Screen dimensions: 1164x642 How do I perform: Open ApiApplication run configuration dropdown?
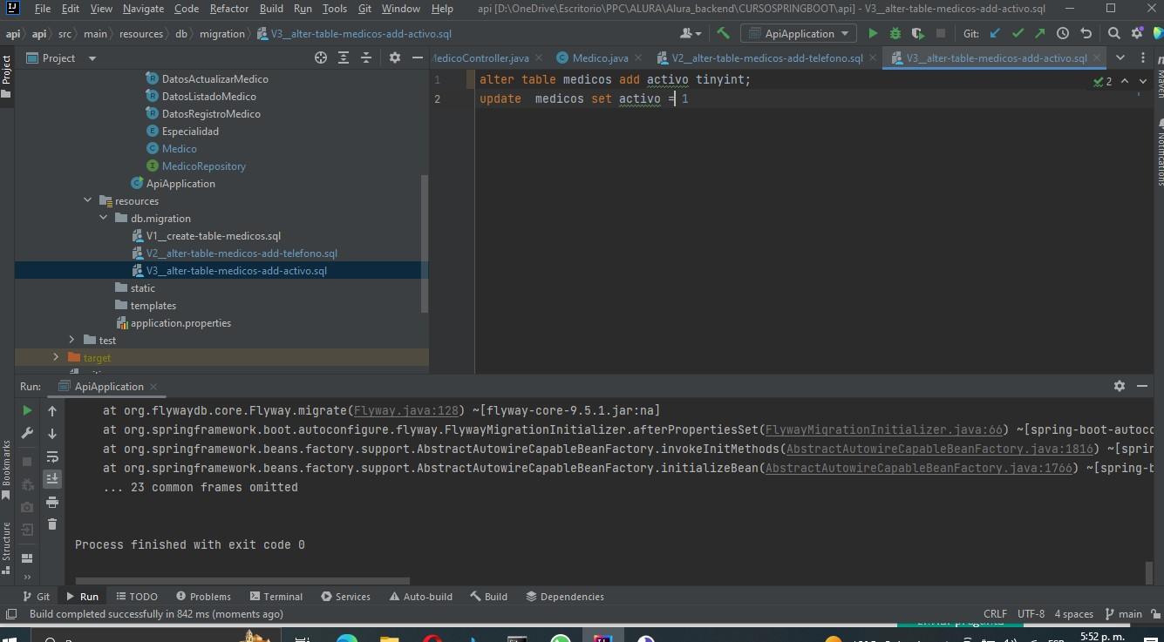click(x=799, y=33)
